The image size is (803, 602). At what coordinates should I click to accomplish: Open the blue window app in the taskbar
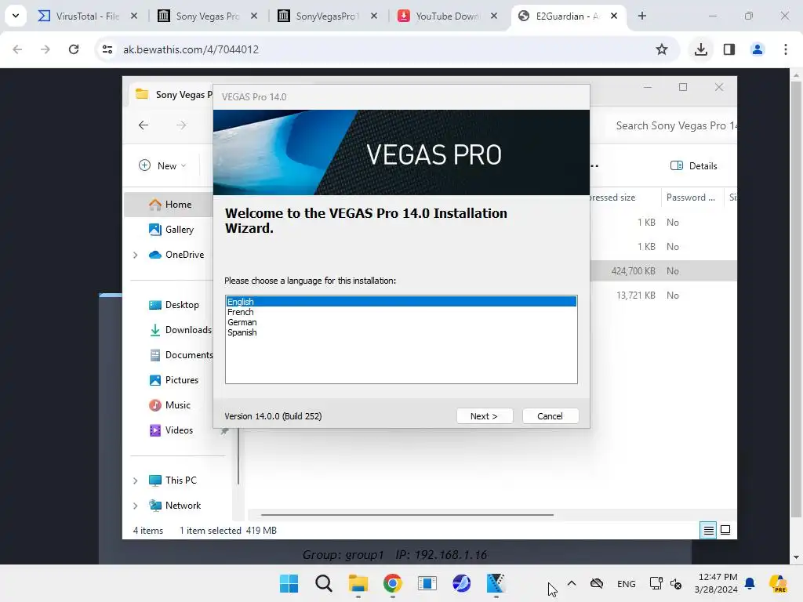click(427, 583)
